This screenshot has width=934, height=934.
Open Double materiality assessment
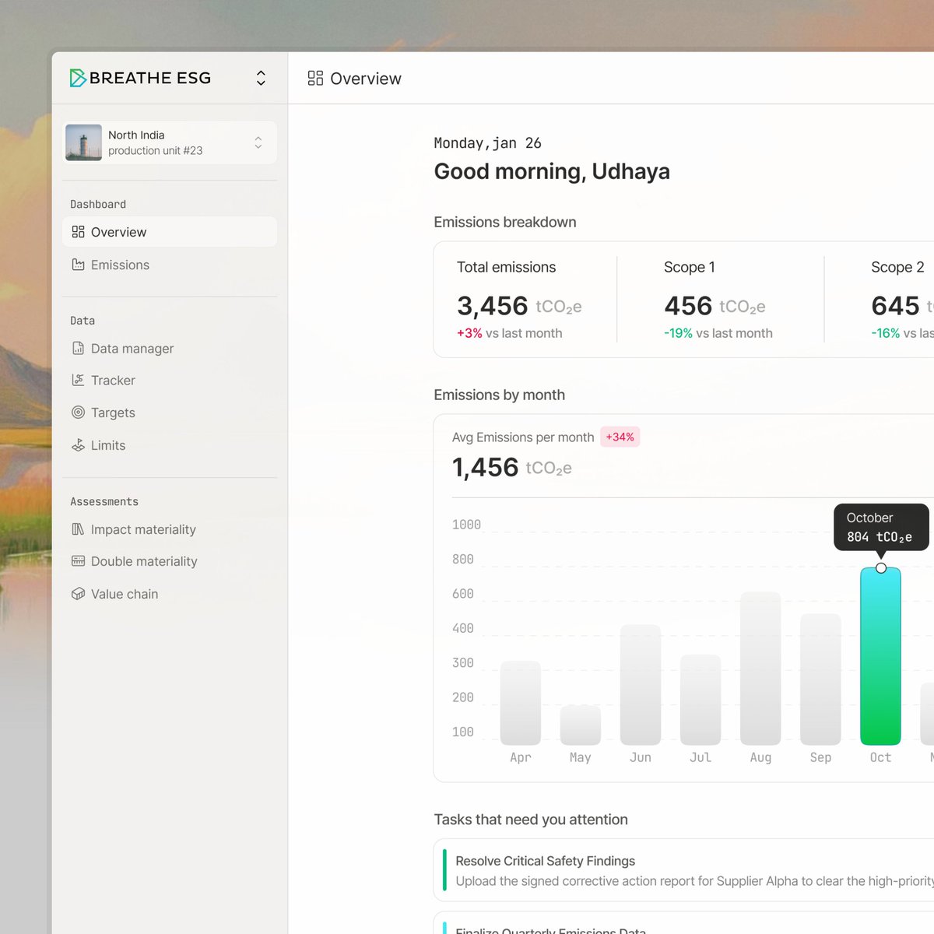click(170, 561)
